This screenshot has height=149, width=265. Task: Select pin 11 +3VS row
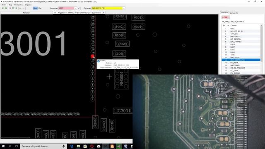(x=241, y=55)
